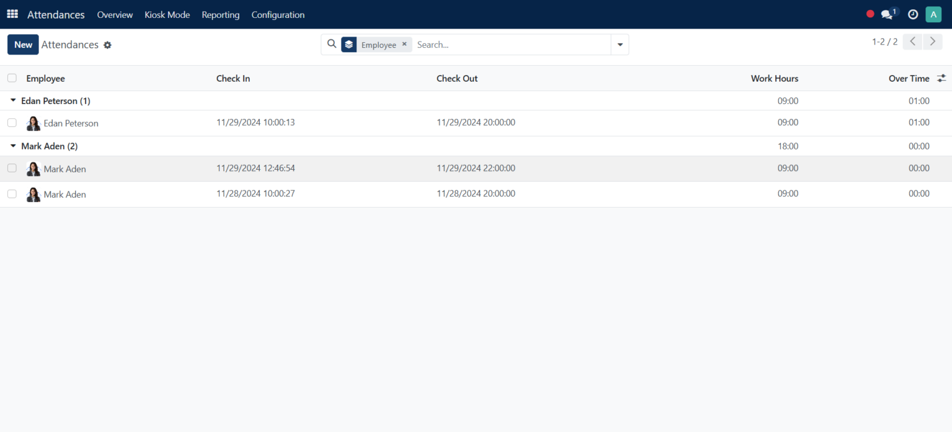Select the 11/29/2024 Mark Aden row checkbox
This screenshot has height=432, width=952.
[x=12, y=168]
